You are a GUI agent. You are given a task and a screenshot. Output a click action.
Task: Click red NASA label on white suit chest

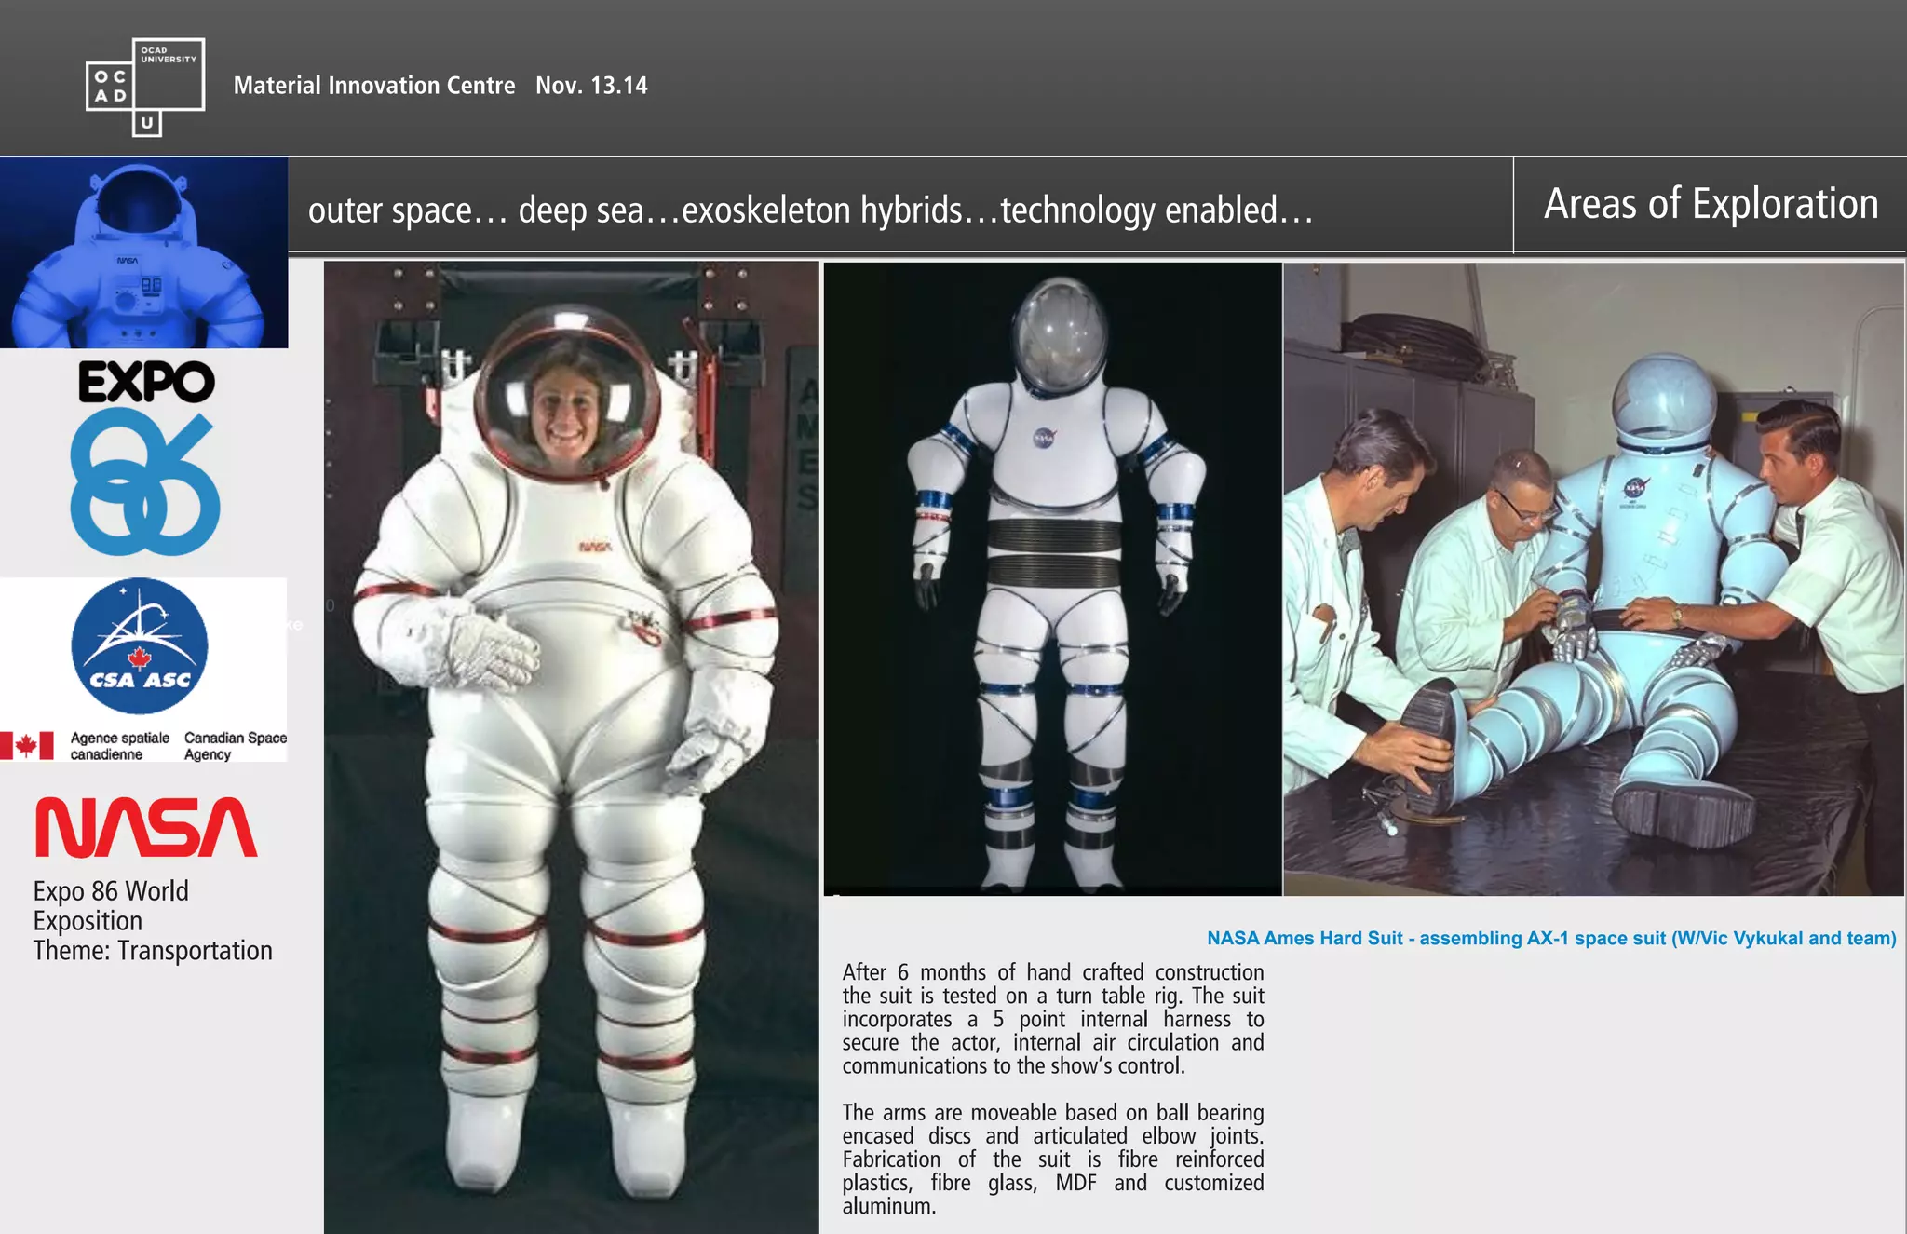595,547
